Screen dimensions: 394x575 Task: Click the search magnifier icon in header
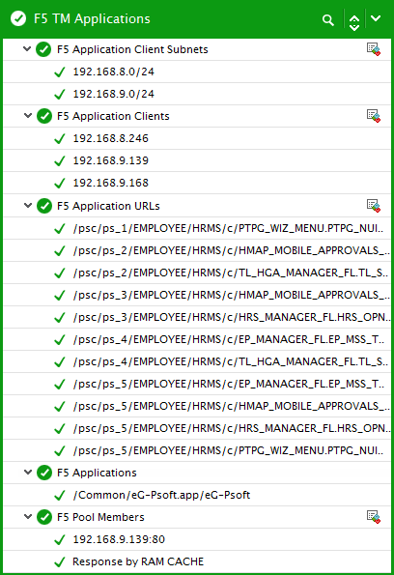click(x=328, y=20)
